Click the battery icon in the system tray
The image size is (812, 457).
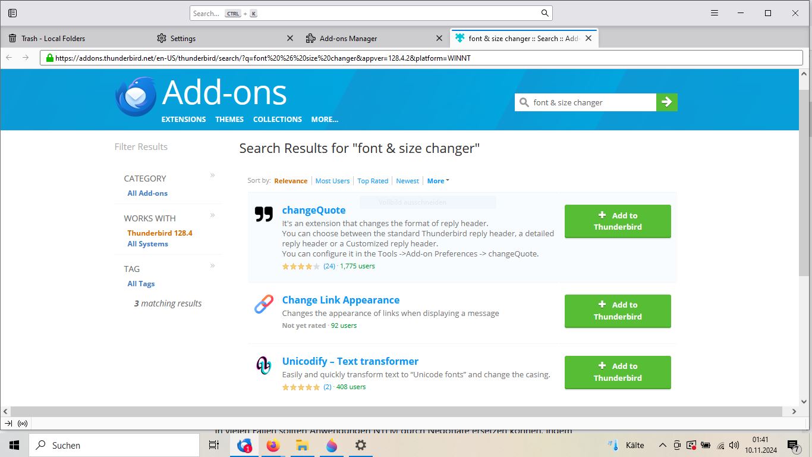(706, 445)
